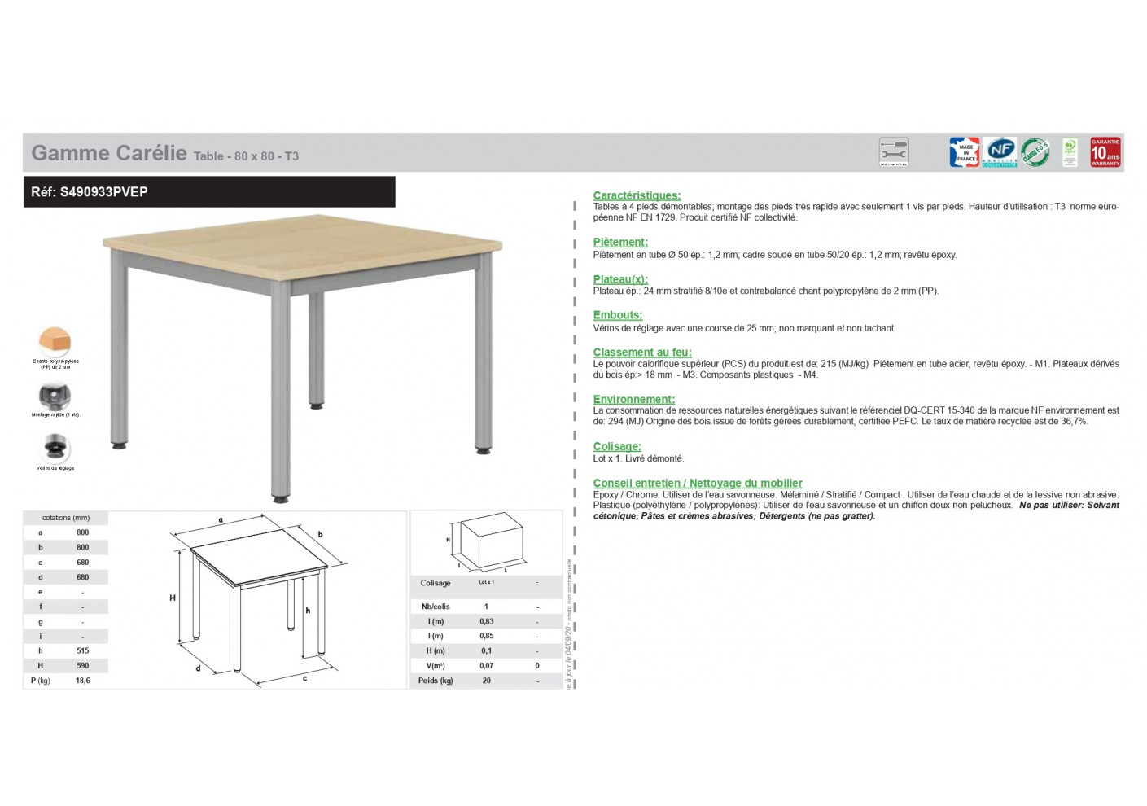The height and width of the screenshot is (806, 1147).
Task: Select the Gamme Carélie title
Action: point(109,153)
